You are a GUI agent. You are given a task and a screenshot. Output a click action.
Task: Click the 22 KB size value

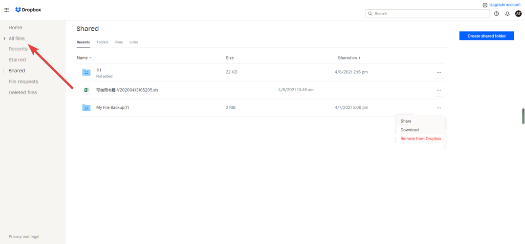click(x=231, y=72)
